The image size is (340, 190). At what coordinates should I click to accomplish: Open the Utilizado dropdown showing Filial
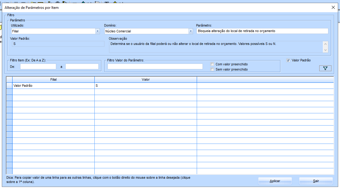[97, 31]
